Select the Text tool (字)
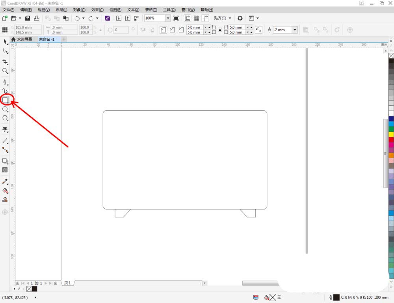 (x=5, y=129)
